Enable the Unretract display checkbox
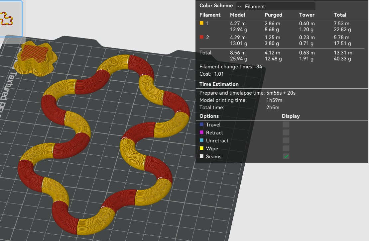The height and width of the screenshot is (241, 369). (286, 140)
